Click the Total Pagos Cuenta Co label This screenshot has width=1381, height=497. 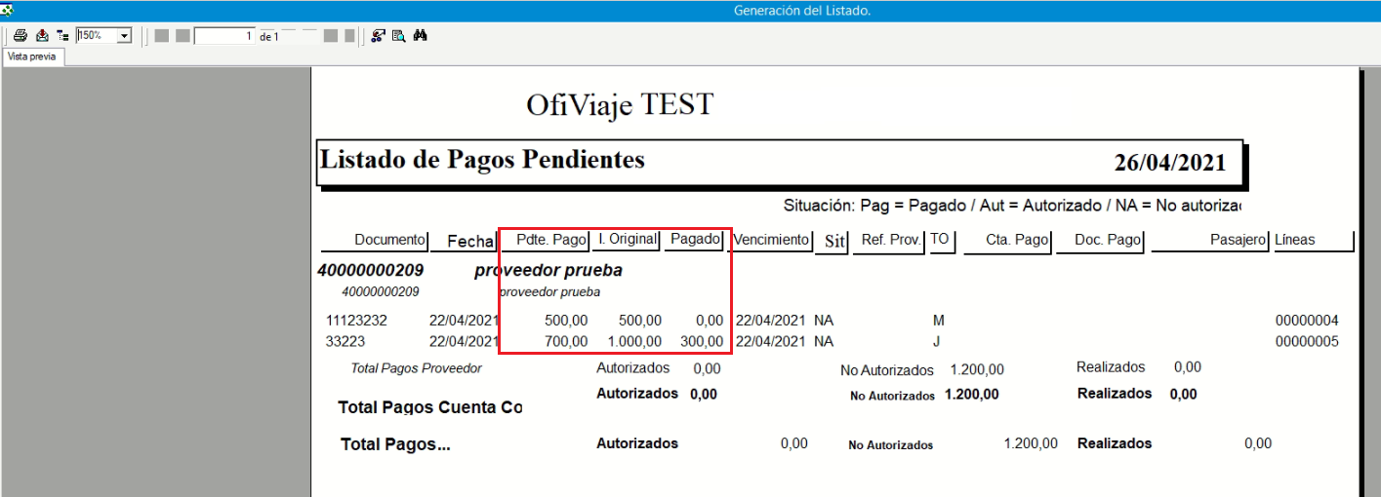[x=430, y=407]
